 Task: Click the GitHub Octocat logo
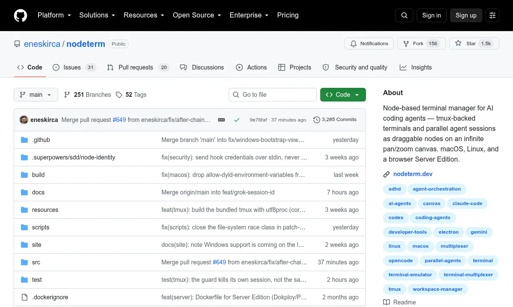click(21, 15)
